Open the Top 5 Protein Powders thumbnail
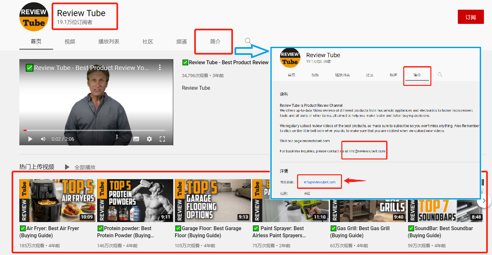The image size is (492, 255). (x=135, y=200)
